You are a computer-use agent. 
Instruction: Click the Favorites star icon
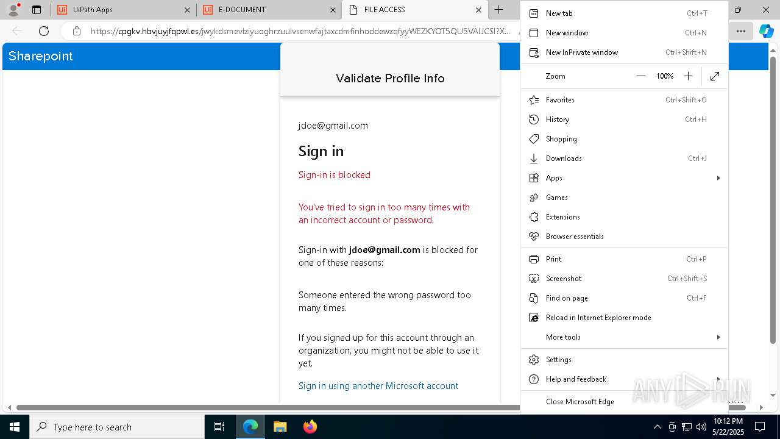tap(534, 100)
